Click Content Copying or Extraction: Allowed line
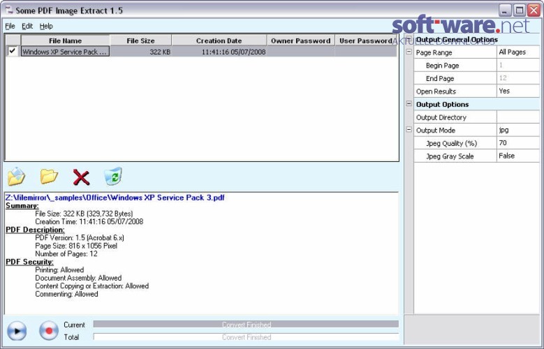The width and height of the screenshot is (544, 349). point(92,286)
